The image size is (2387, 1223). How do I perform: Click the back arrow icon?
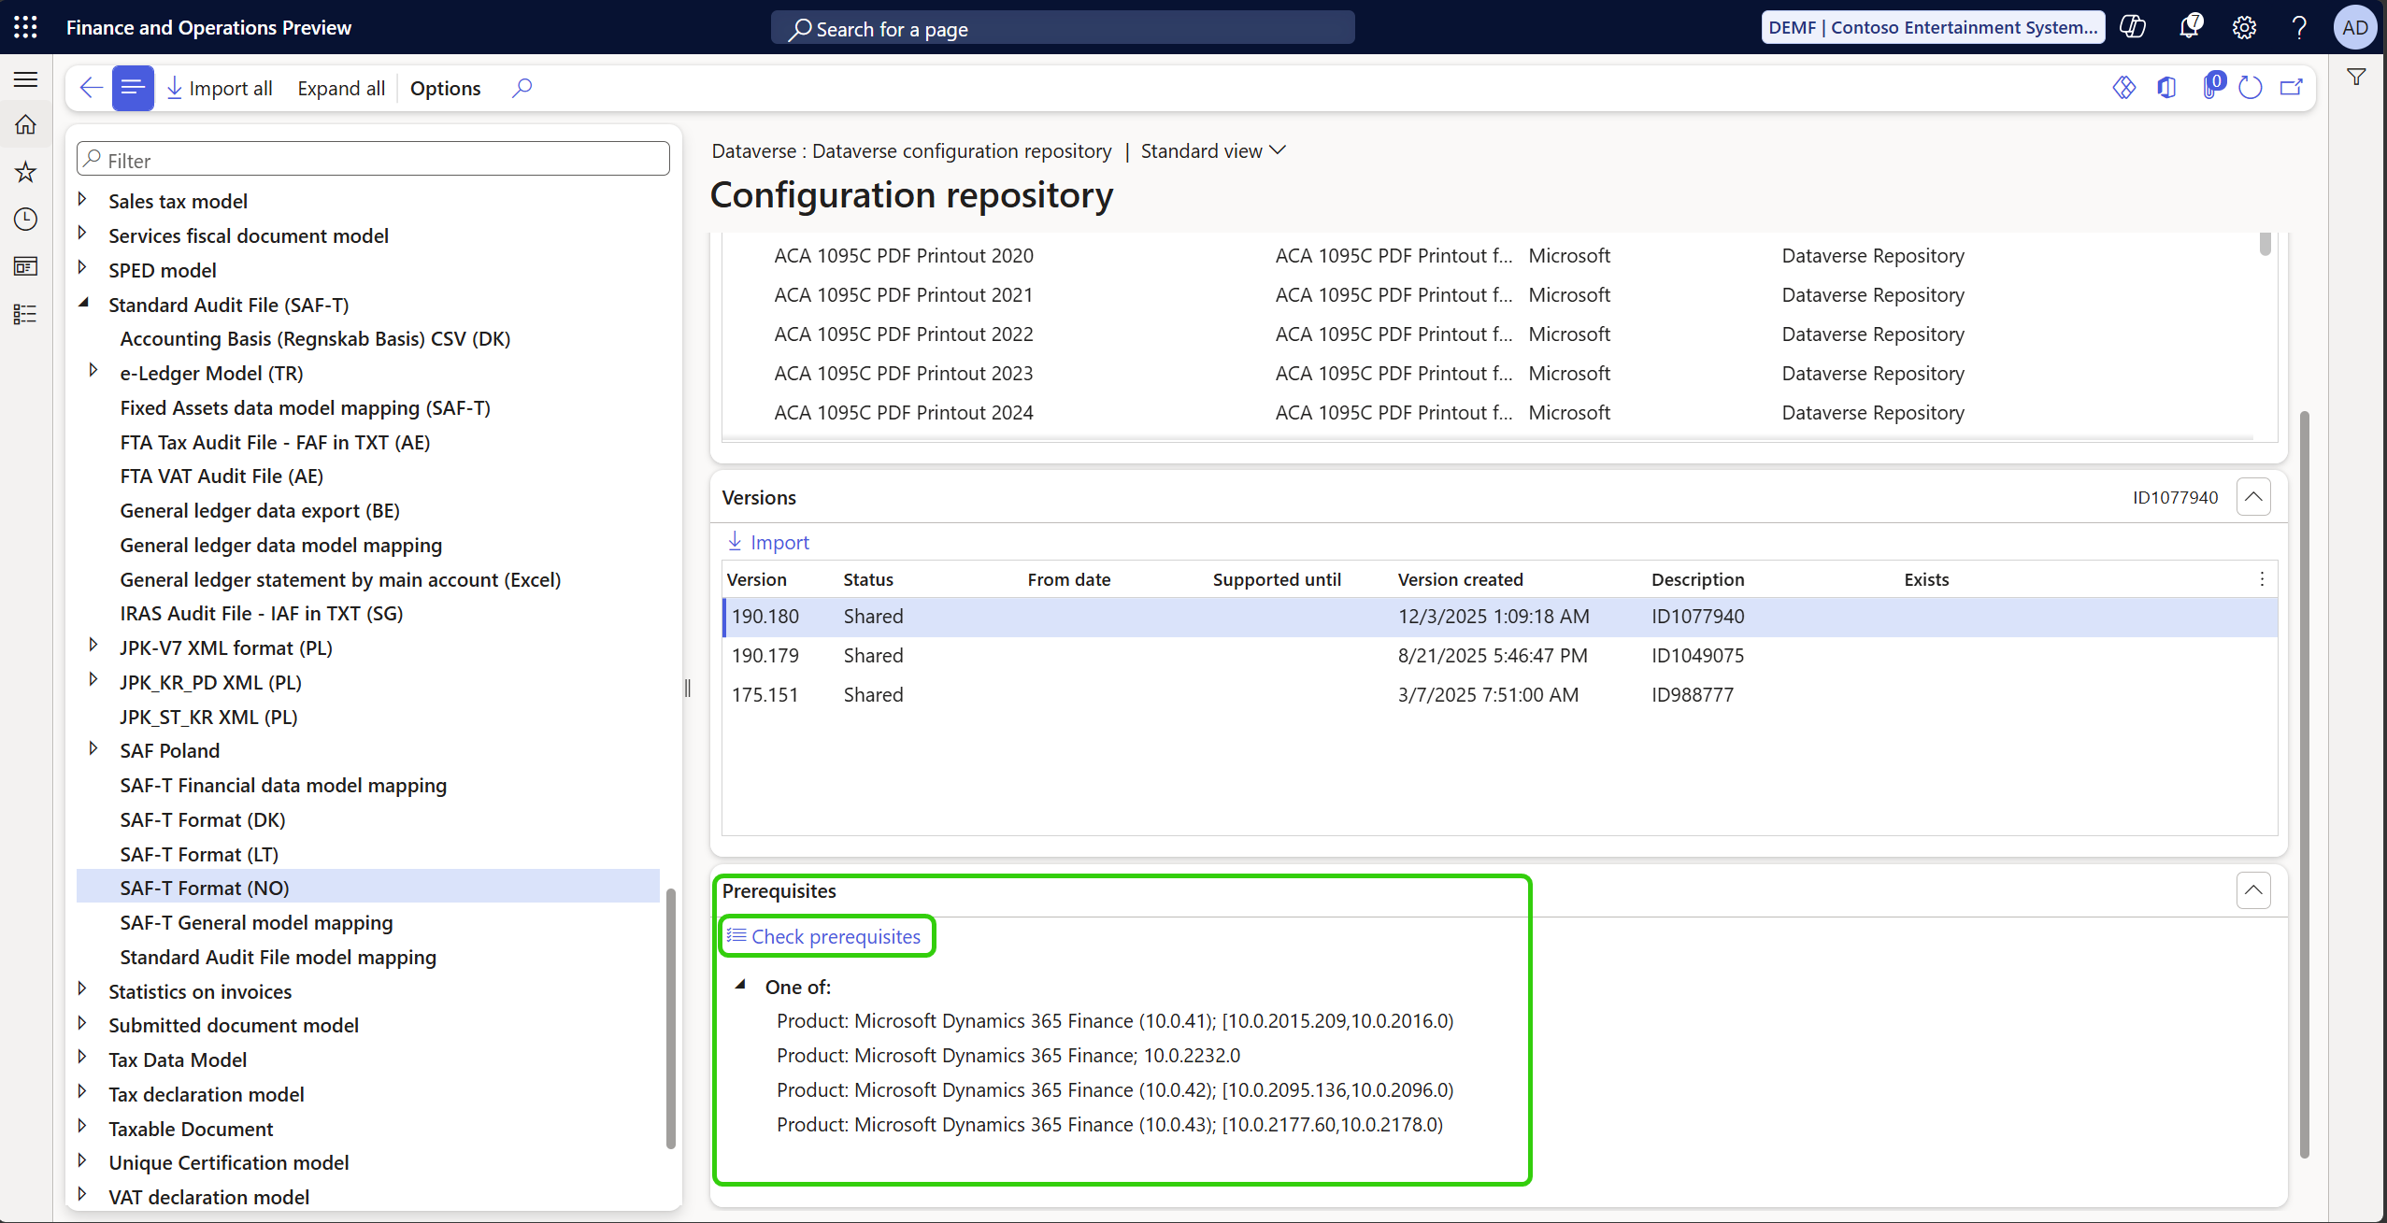pos(91,88)
